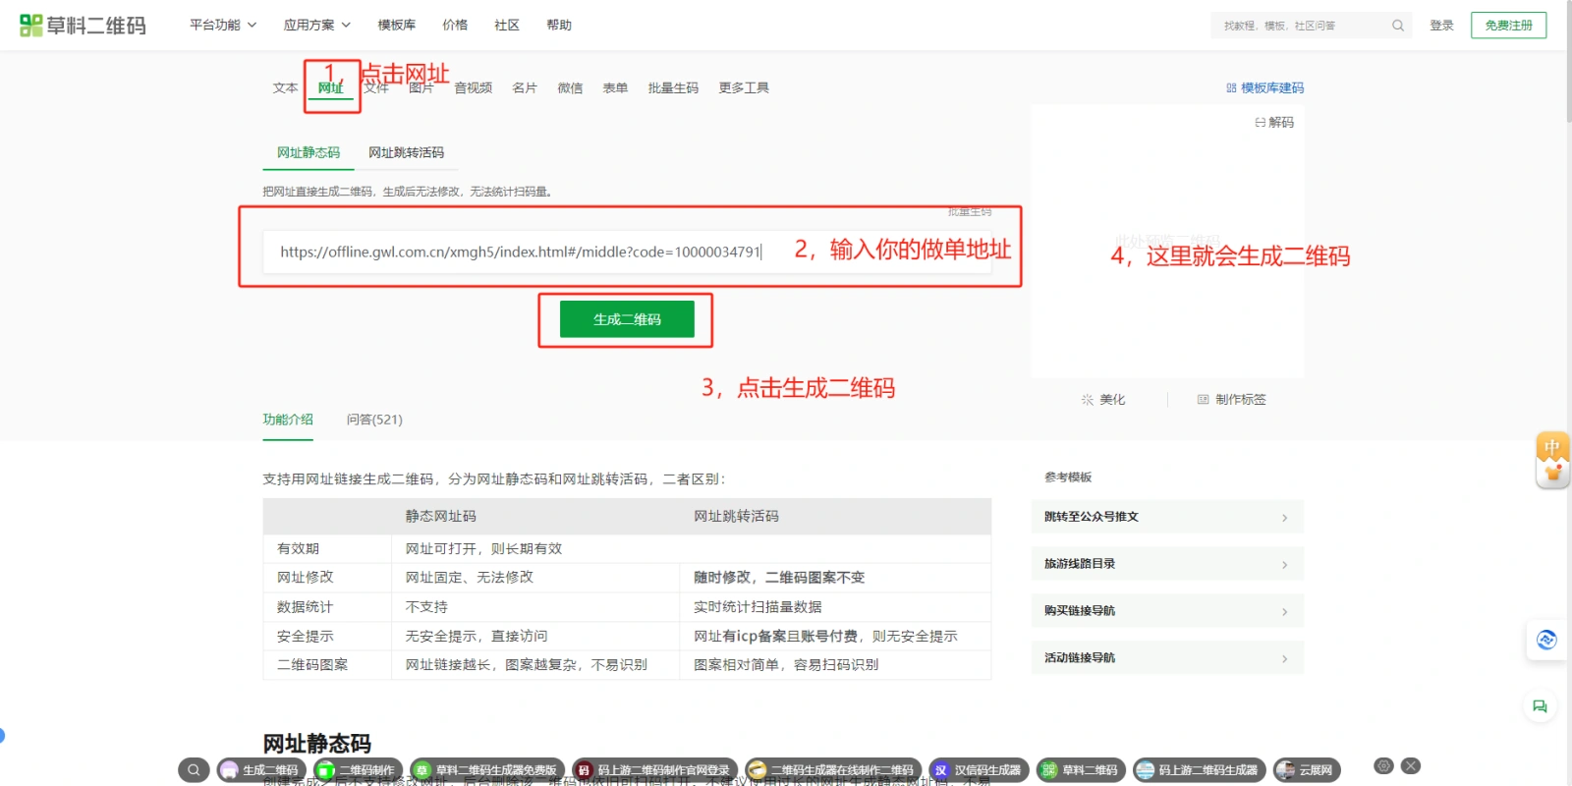
Task: Go to the 价格 page
Action: click(x=455, y=25)
